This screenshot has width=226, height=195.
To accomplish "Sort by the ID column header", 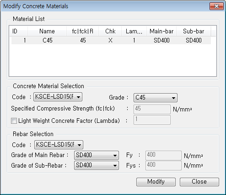I will 18,31.
